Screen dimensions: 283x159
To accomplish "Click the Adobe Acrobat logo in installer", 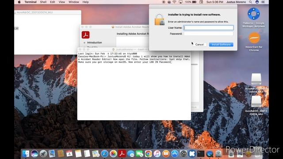I will [x=85, y=35].
